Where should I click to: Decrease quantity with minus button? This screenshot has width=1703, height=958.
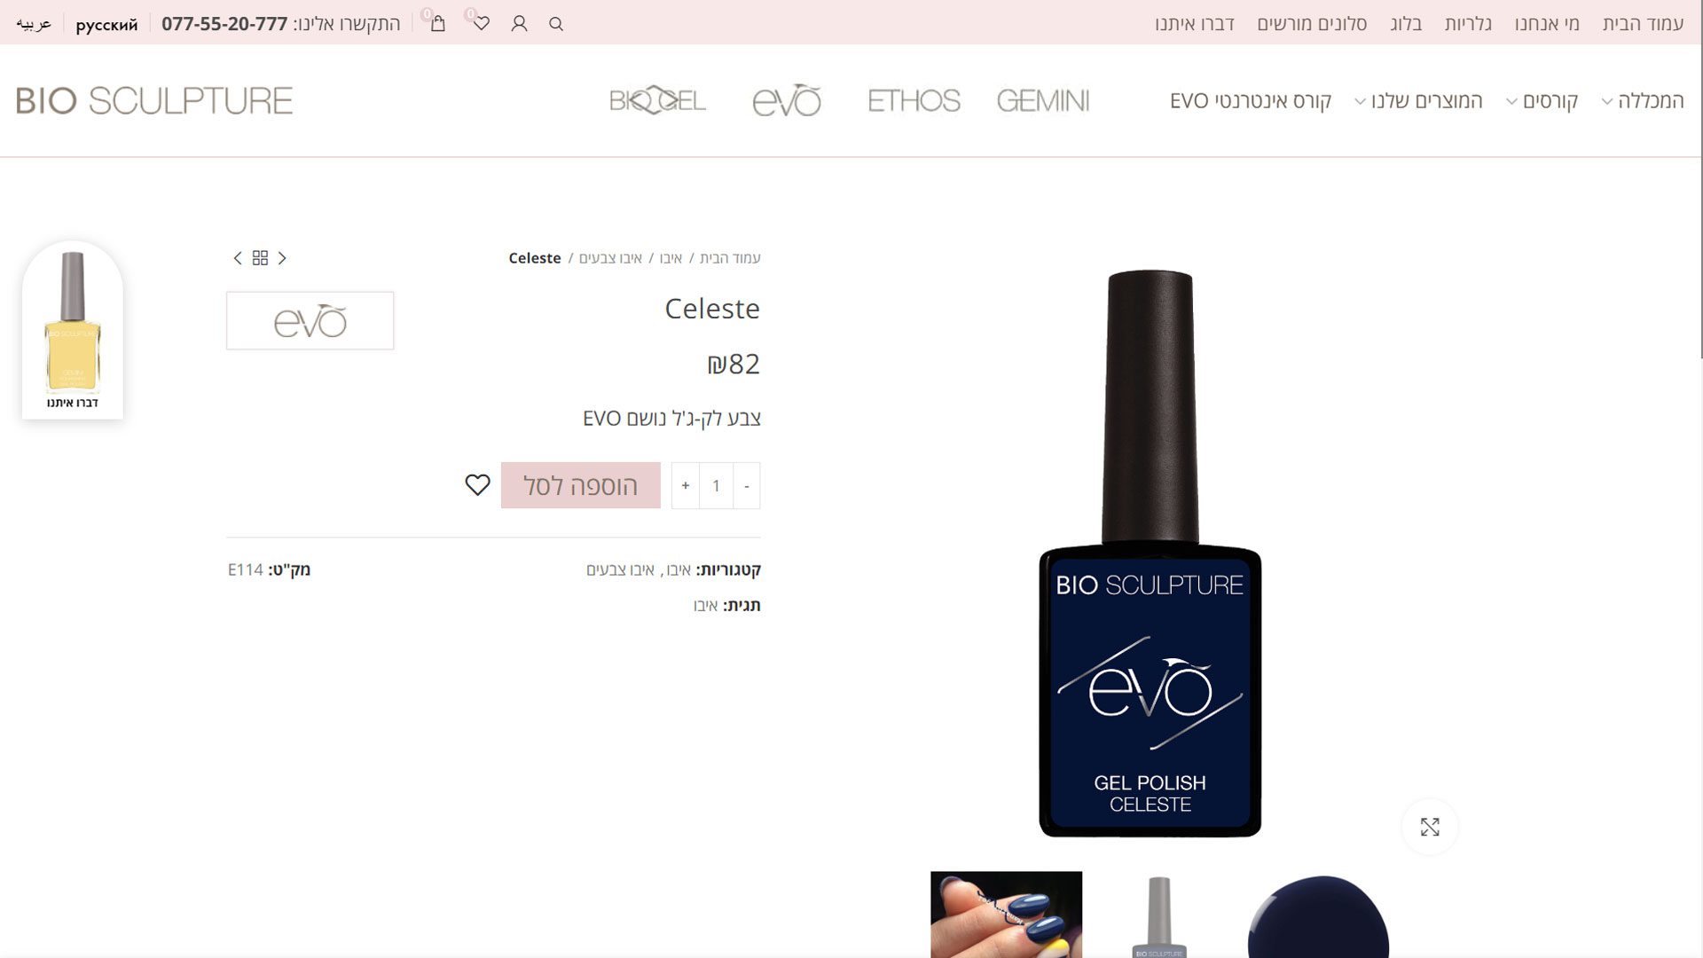[747, 485]
